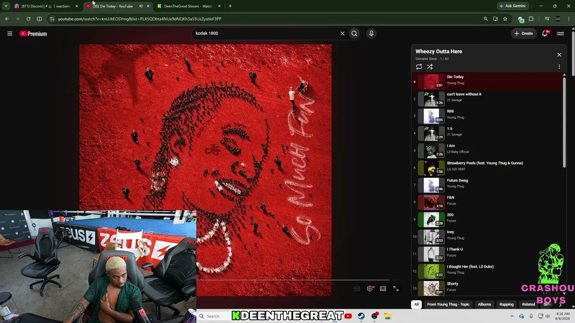The image size is (575, 323).
Task: Open the "200" video thumbnail
Action: point(431,219)
